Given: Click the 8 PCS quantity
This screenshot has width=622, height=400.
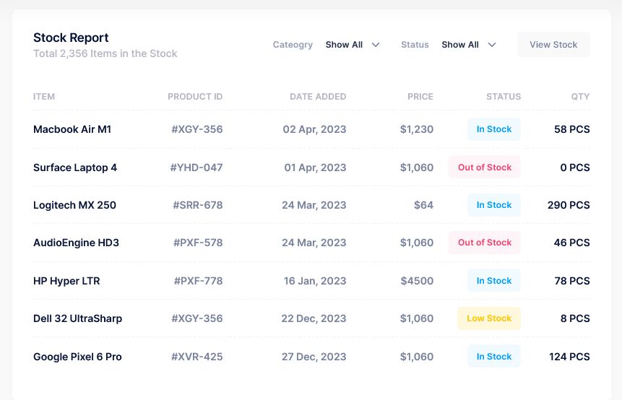Looking at the screenshot, I should point(575,318).
